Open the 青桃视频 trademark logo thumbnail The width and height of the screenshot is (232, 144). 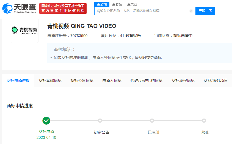[x=25, y=30]
